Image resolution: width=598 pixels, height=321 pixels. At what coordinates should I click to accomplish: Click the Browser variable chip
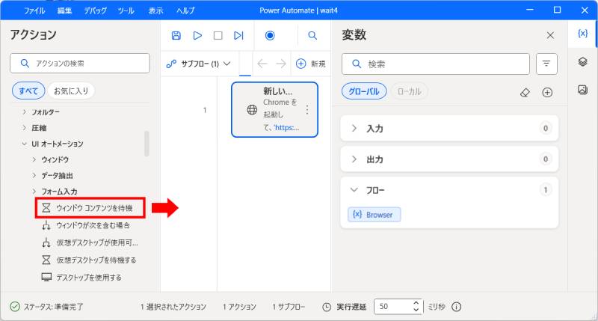point(374,215)
